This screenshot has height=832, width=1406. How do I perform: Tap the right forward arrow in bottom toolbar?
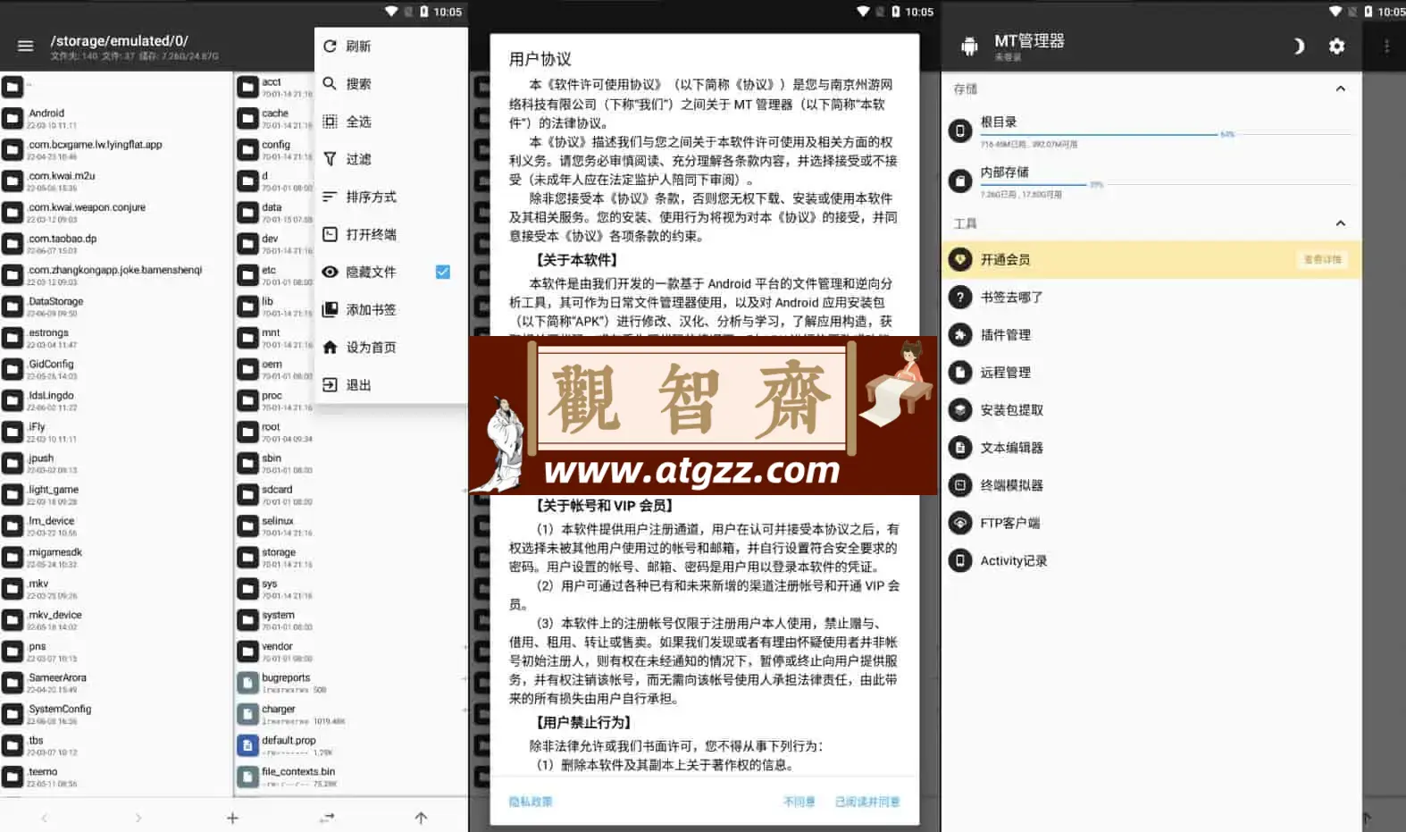tap(138, 818)
